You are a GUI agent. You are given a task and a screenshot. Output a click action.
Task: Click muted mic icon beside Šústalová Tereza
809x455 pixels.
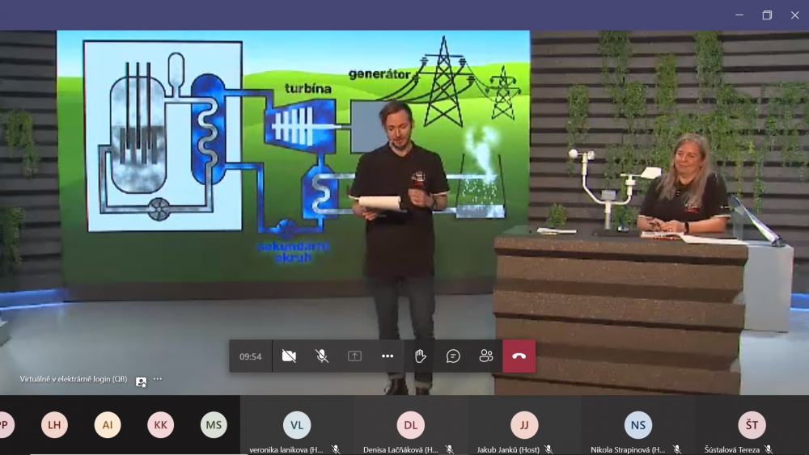click(769, 450)
